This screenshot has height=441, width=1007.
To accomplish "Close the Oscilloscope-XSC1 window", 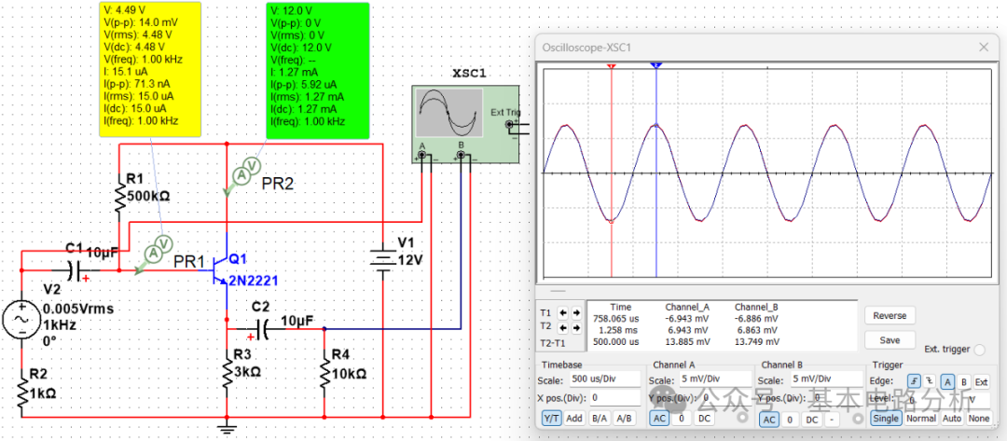I will click(984, 47).
